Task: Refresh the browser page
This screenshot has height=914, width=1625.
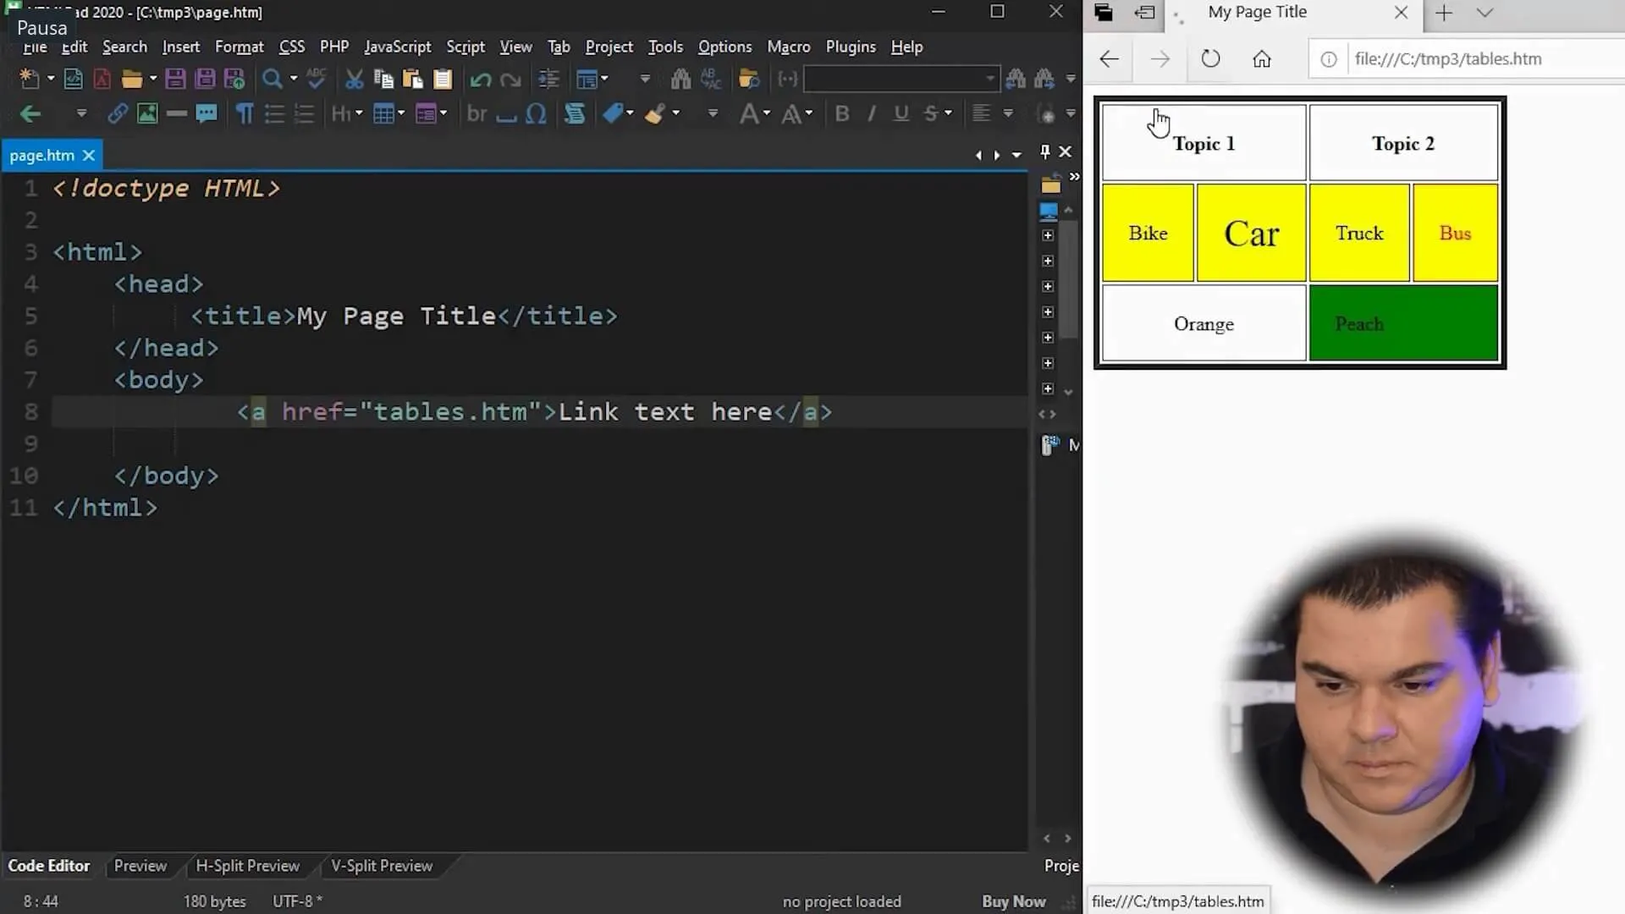Action: click(1211, 58)
